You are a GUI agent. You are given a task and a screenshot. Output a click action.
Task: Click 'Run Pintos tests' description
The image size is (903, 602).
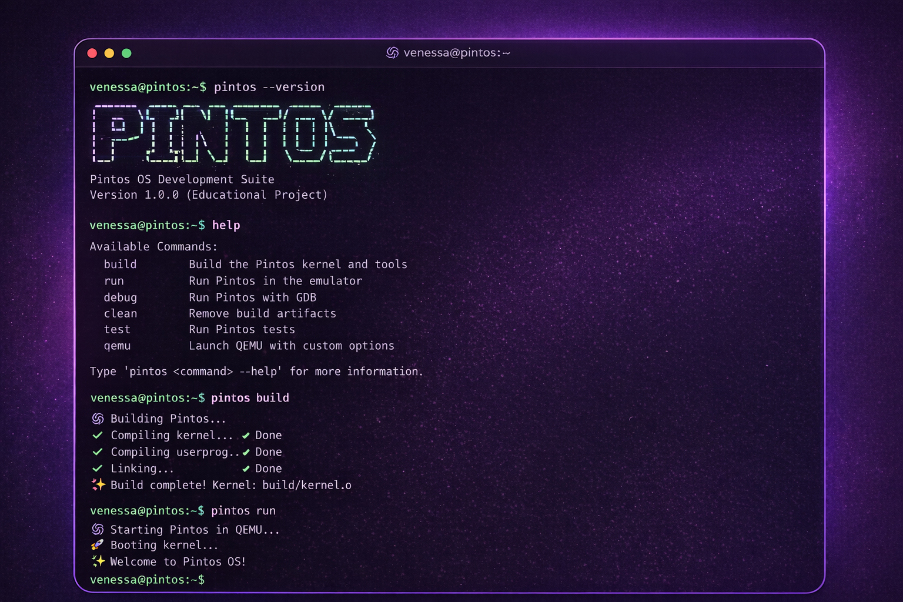click(242, 329)
